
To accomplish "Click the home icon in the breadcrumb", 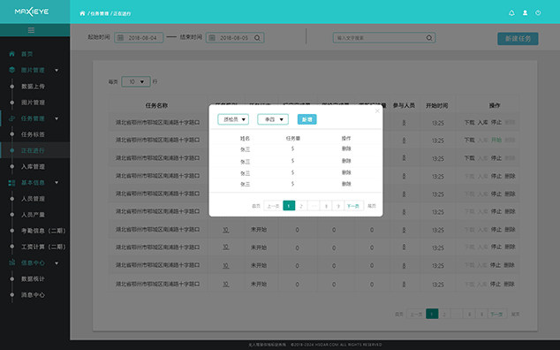I will 82,13.
